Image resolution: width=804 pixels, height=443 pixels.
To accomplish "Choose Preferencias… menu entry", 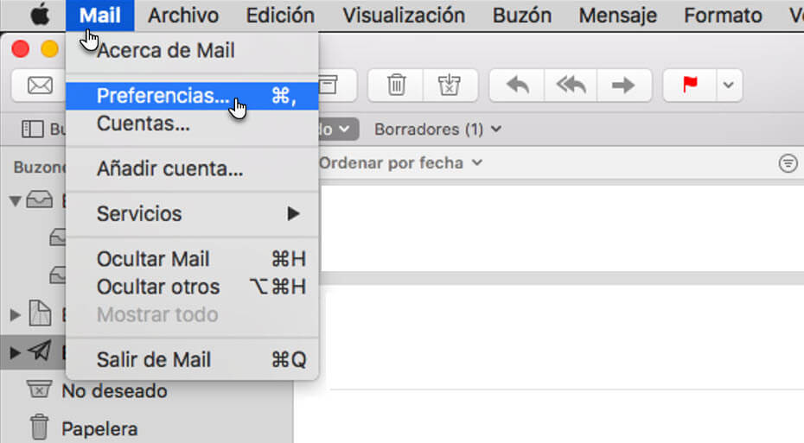I will [192, 96].
